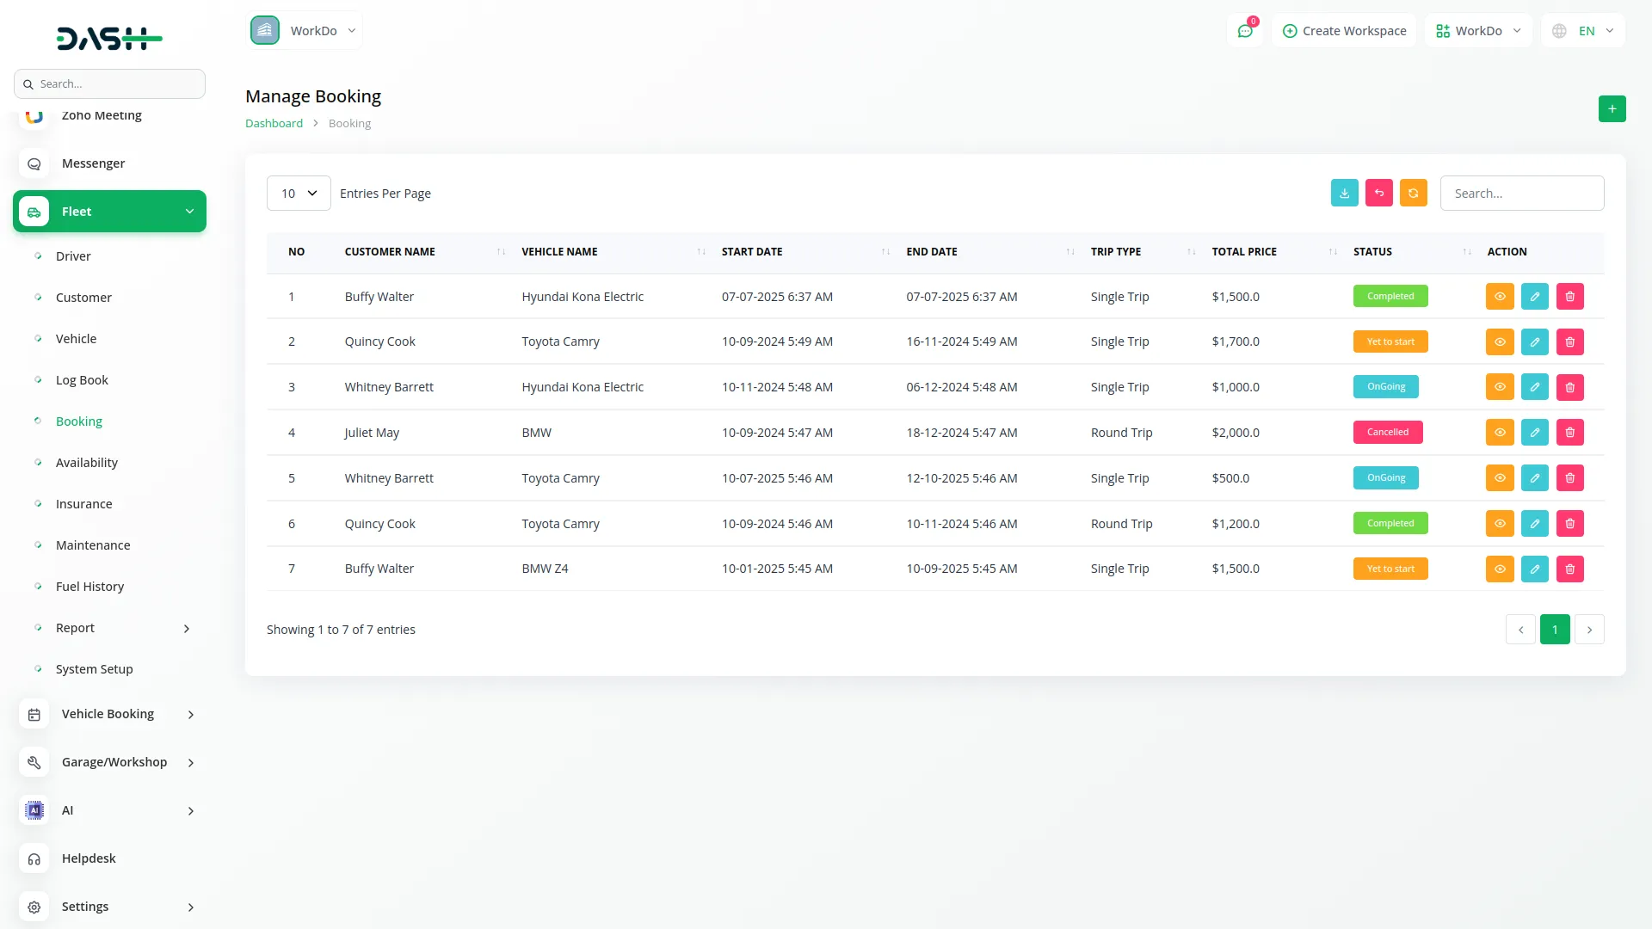Open the EN language dropdown

click(x=1584, y=31)
